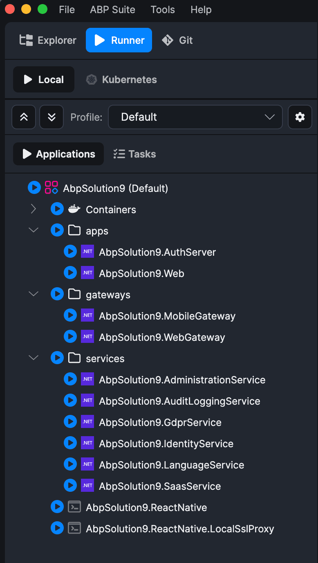Viewport: 318px width, 563px height.
Task: Select AbpSolution9.IdentityService row text
Action: click(166, 444)
